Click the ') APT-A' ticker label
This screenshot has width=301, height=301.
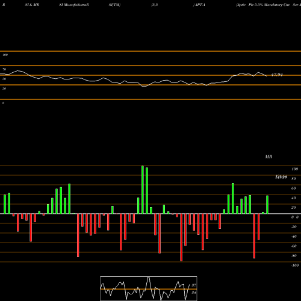pyautogui.click(x=199, y=5)
